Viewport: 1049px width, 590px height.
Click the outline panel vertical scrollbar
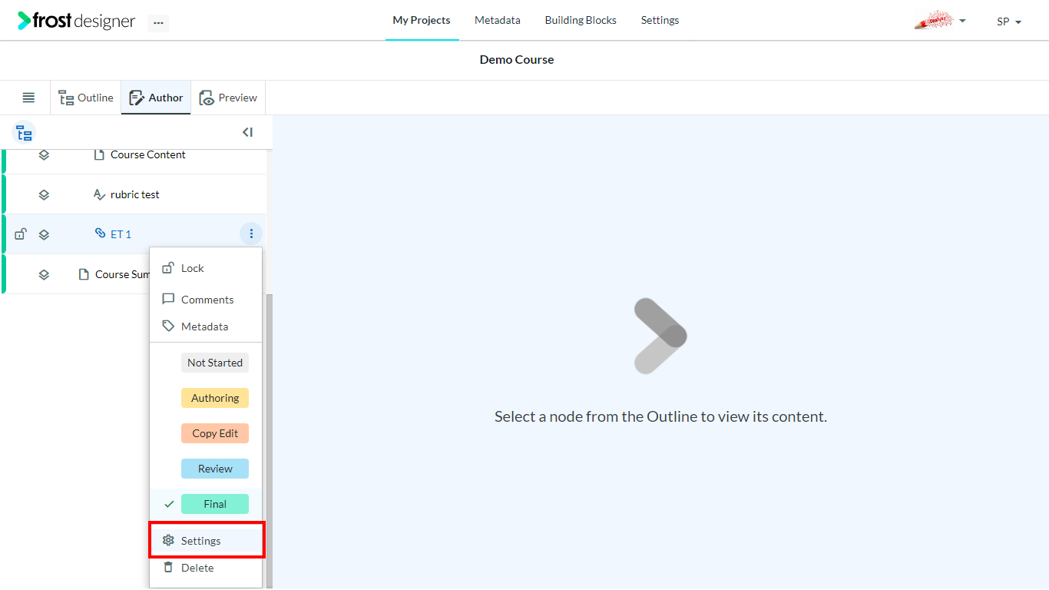(270, 441)
